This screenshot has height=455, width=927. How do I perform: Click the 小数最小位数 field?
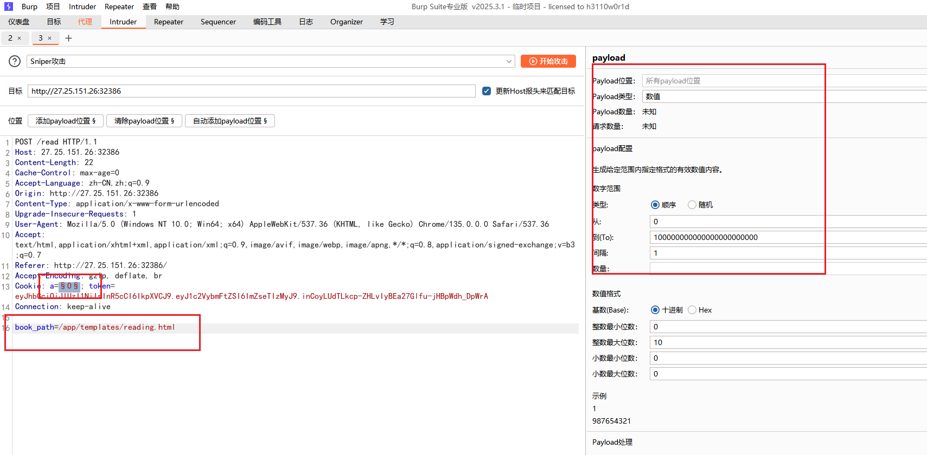tap(788, 358)
